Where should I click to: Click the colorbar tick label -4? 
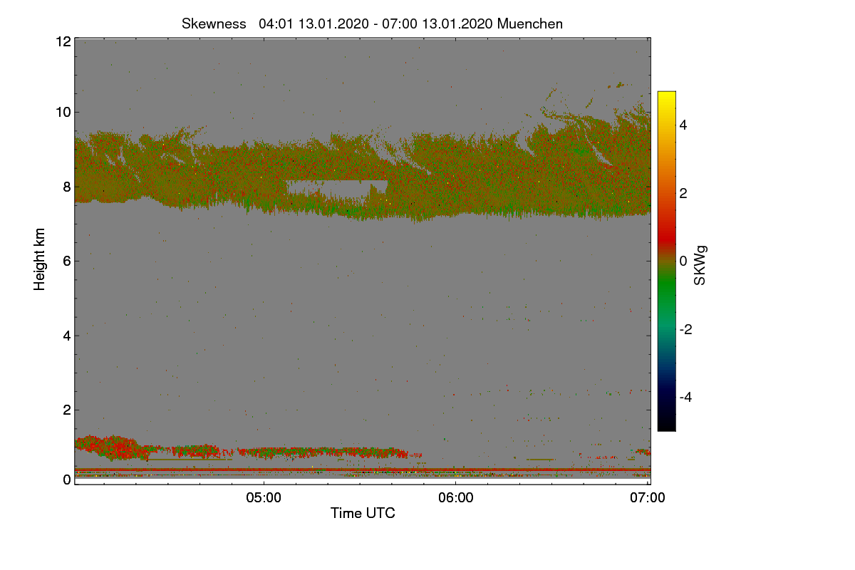tap(687, 397)
